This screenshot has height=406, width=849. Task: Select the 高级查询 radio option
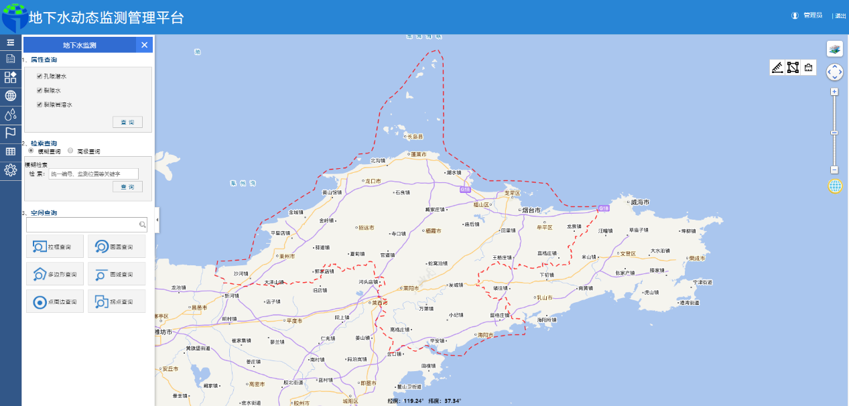tap(70, 151)
